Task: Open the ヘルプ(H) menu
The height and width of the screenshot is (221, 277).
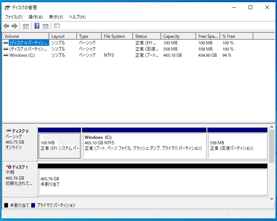Action: (x=77, y=17)
